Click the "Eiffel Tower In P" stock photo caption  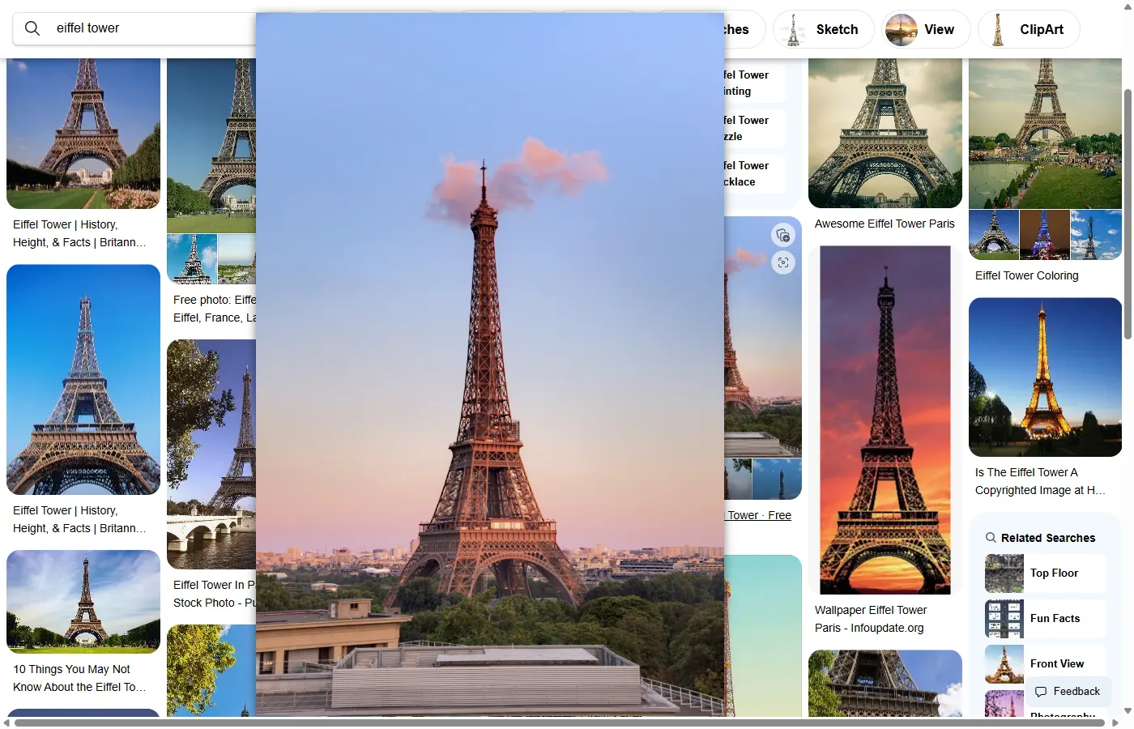(214, 594)
